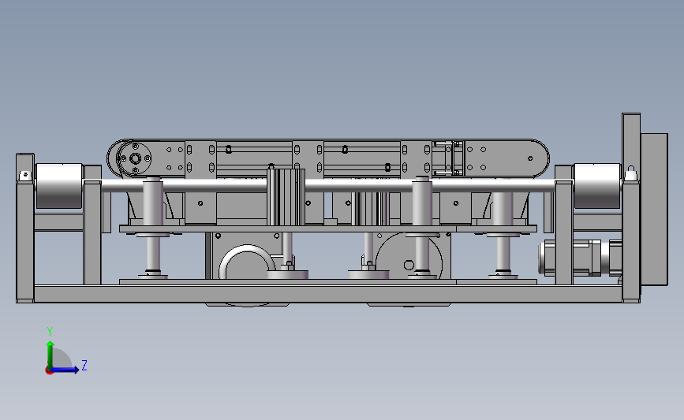Select the bottom base frame beam
This screenshot has width=684, height=420.
click(x=328, y=294)
